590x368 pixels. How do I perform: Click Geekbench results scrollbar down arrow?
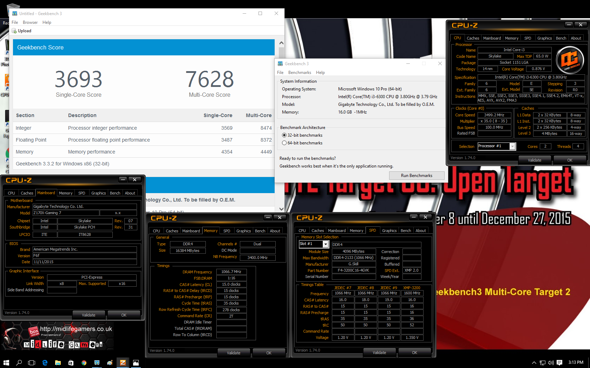281,209
